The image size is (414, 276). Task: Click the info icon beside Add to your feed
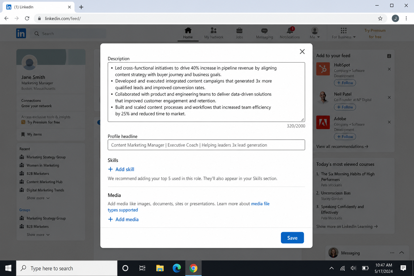click(389, 56)
